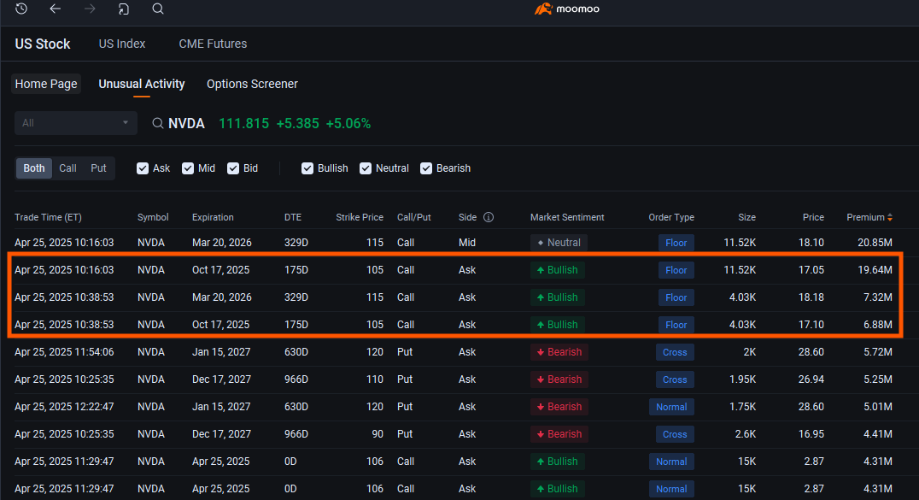Click the Symbol column header
919x500 pixels.
click(153, 217)
